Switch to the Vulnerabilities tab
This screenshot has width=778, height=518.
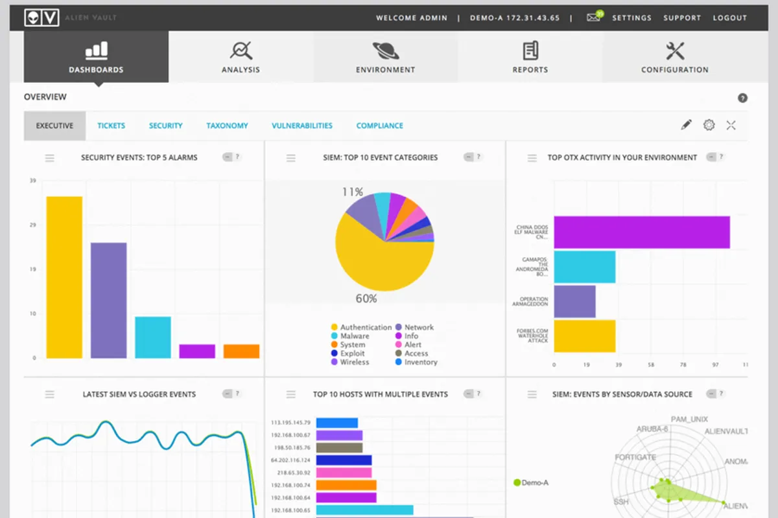[302, 126]
